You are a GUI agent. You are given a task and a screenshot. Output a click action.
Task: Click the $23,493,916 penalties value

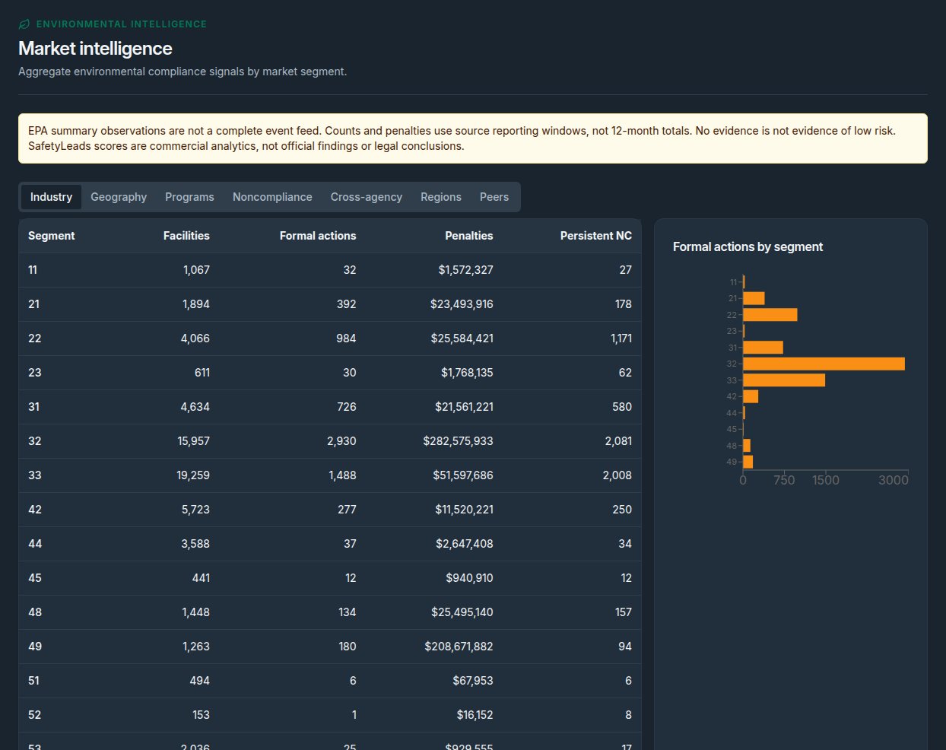pyautogui.click(x=462, y=304)
